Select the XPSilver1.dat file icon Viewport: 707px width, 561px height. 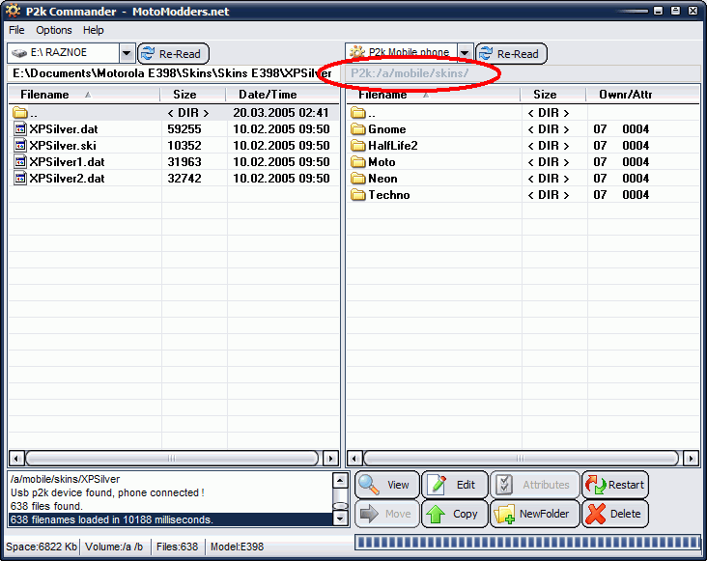(20, 162)
